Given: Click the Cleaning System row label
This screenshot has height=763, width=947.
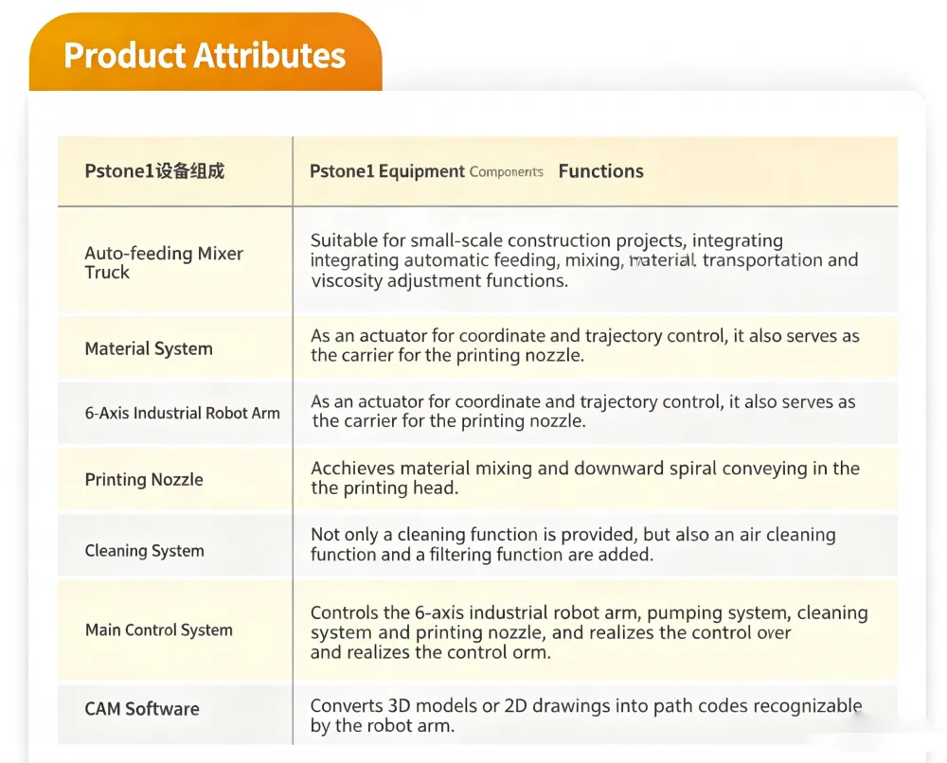Looking at the screenshot, I should pos(144,551).
